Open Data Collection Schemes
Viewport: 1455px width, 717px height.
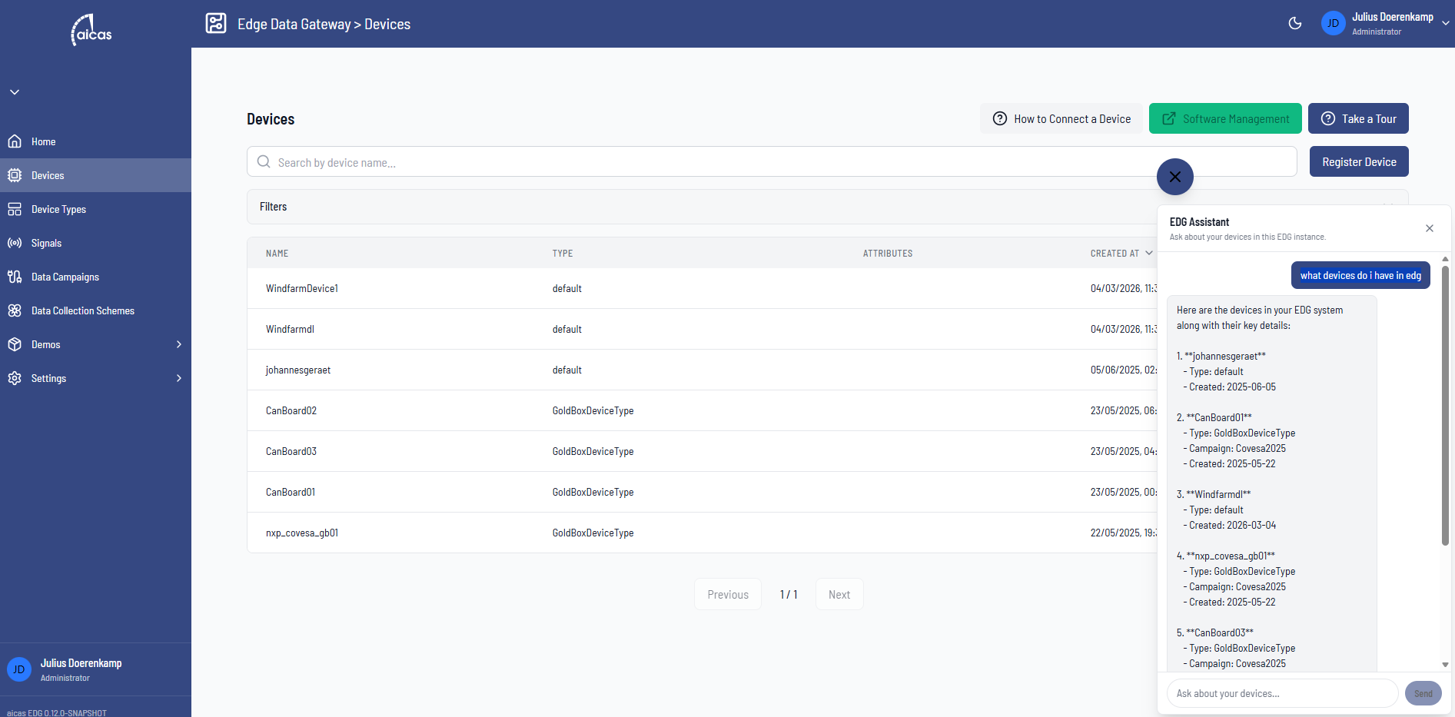pyautogui.click(x=82, y=310)
